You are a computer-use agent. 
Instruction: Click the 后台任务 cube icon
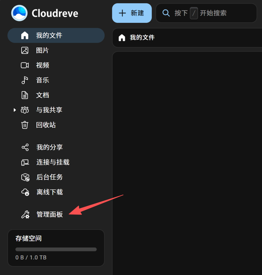click(25, 177)
